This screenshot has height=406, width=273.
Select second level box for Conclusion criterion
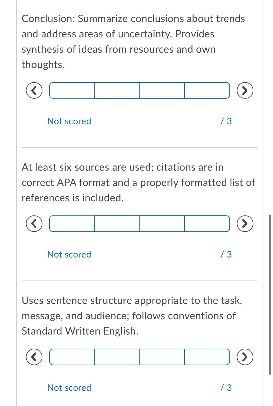pyautogui.click(x=117, y=90)
